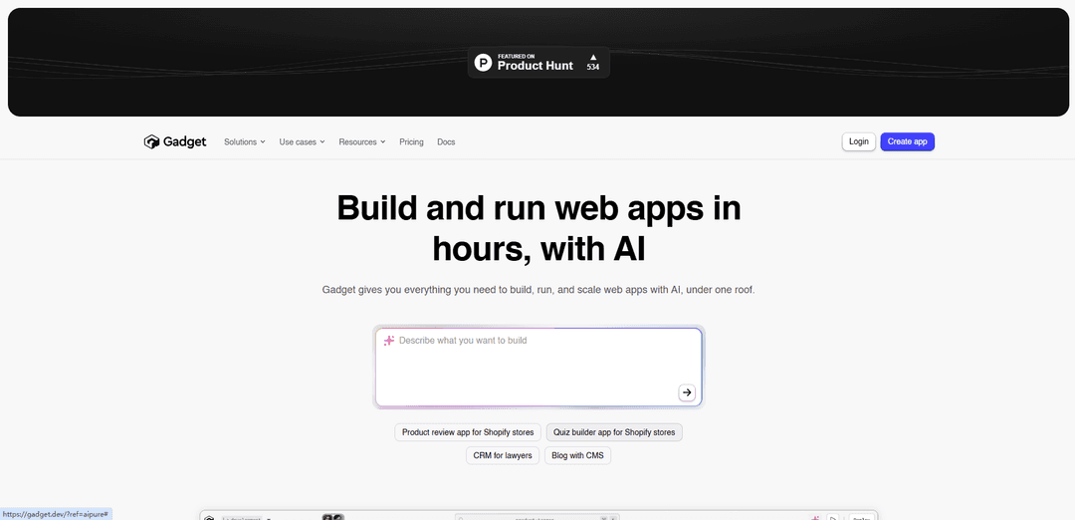Submit the prompt with the arrow button
Viewport: 1075px width, 520px height.
click(686, 392)
